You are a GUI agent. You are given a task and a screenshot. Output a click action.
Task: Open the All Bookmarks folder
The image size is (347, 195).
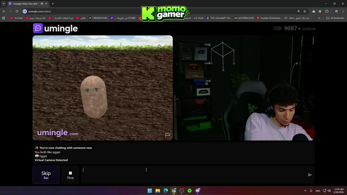(x=335, y=18)
